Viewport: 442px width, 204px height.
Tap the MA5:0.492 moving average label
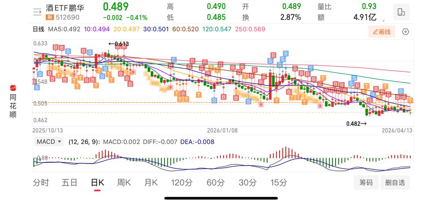point(64,29)
